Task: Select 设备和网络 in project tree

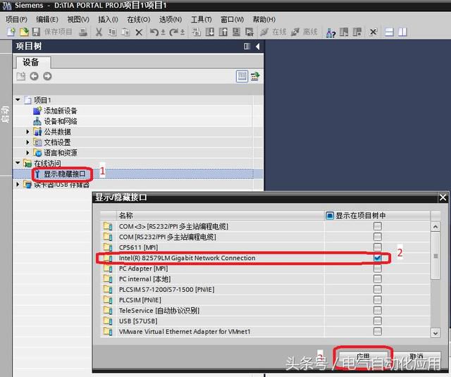Action: pyautogui.click(x=61, y=121)
